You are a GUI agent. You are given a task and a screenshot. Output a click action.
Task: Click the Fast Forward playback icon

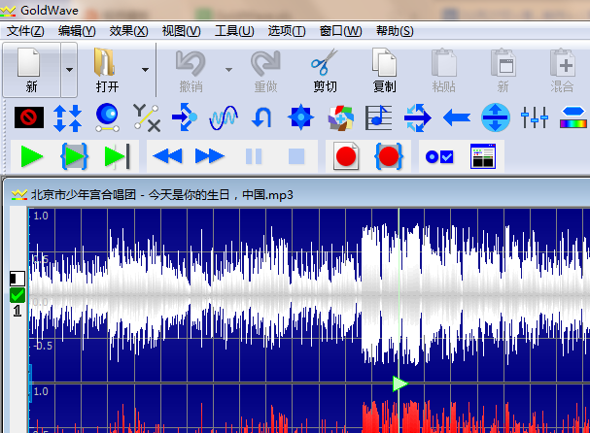[209, 156]
